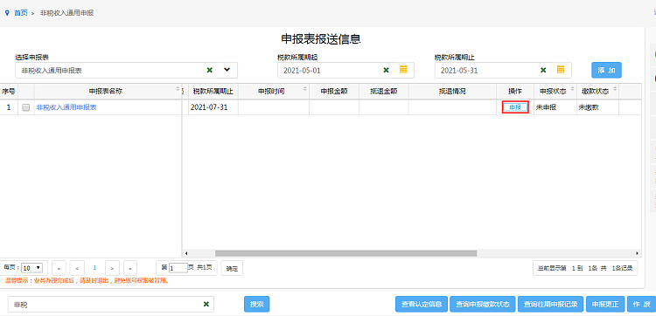Tick the checkbox for 非税收入通用申报表 row
This screenshot has width=656, height=316.
click(26, 107)
